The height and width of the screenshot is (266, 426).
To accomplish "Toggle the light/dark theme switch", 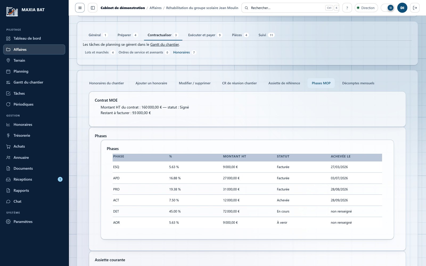I will point(388,8).
